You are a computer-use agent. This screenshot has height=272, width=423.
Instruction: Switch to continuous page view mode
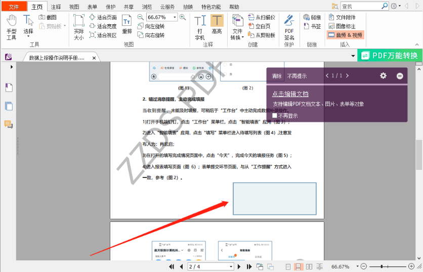[299, 266]
